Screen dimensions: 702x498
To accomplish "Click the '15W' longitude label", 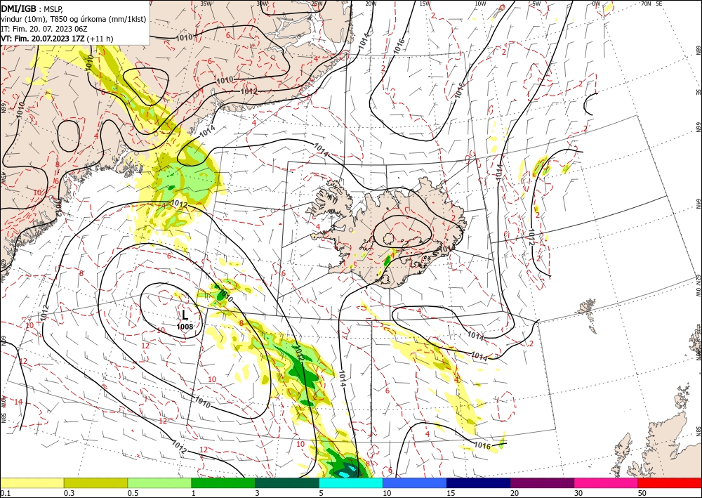I will click(x=425, y=4).
